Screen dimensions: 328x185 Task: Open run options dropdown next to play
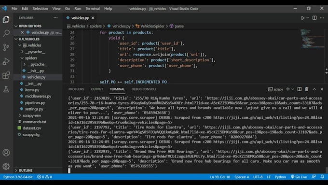coord(308,18)
